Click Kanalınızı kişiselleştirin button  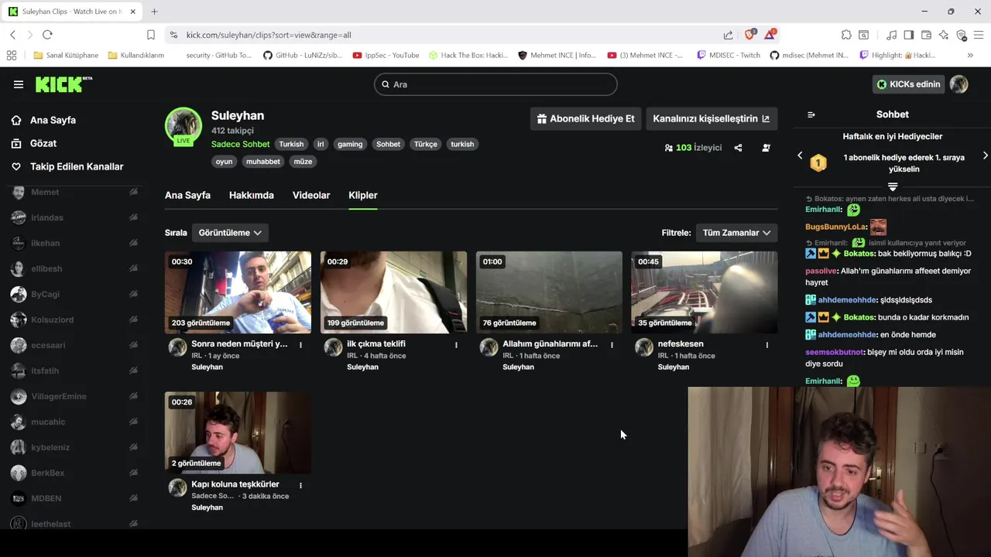(x=712, y=118)
